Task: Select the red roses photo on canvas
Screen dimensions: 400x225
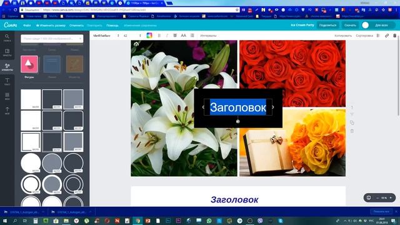Action: point(292,74)
